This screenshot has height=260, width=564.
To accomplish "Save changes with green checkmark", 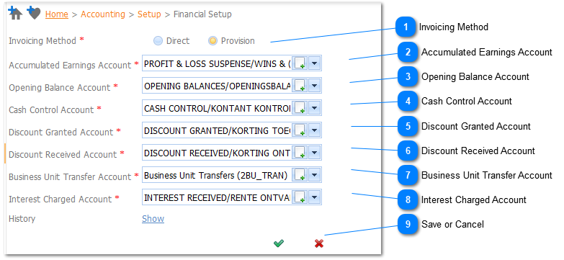I will coord(279,243).
